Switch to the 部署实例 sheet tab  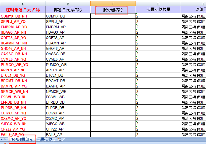coord(45,139)
